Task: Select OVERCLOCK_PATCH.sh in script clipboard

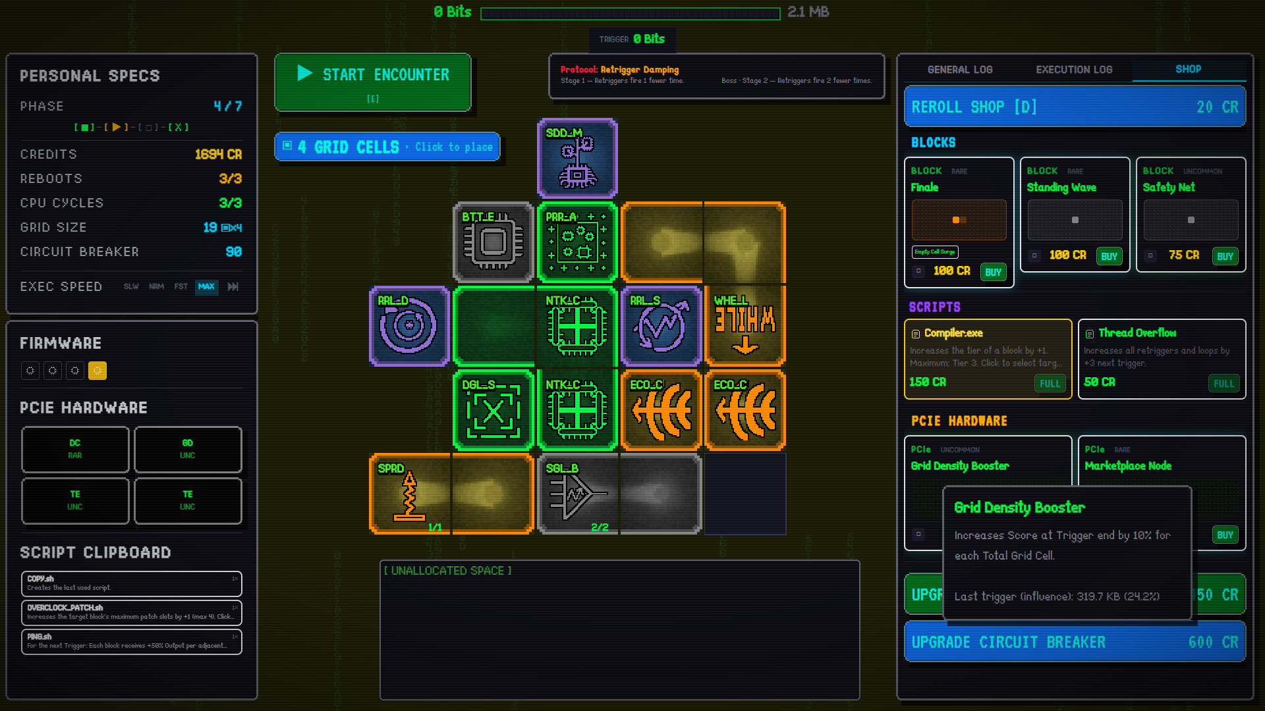Action: pyautogui.click(x=132, y=612)
